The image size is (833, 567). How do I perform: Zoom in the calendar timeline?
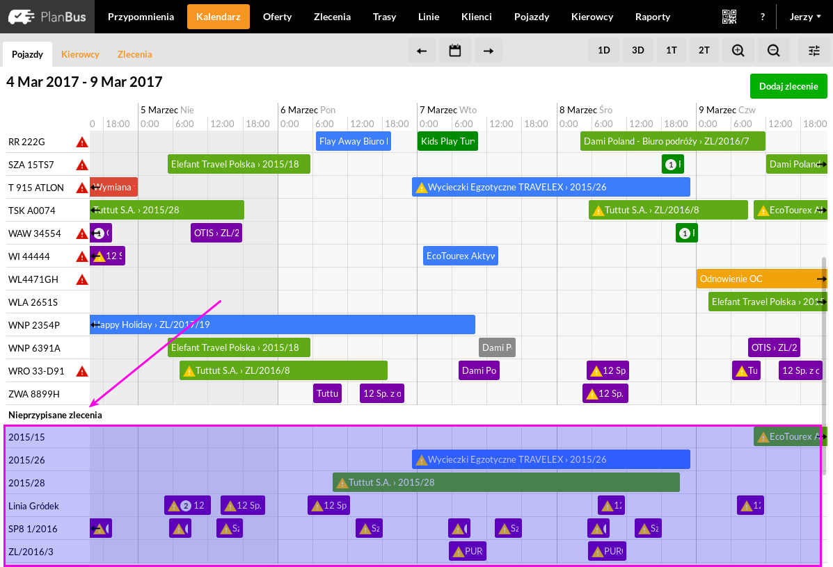pyautogui.click(x=738, y=51)
